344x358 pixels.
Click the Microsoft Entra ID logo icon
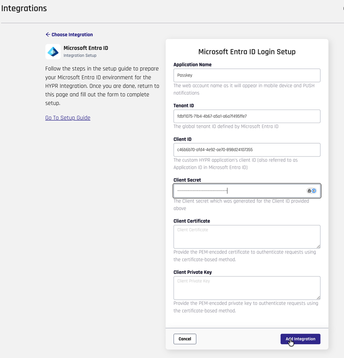[x=53, y=52]
